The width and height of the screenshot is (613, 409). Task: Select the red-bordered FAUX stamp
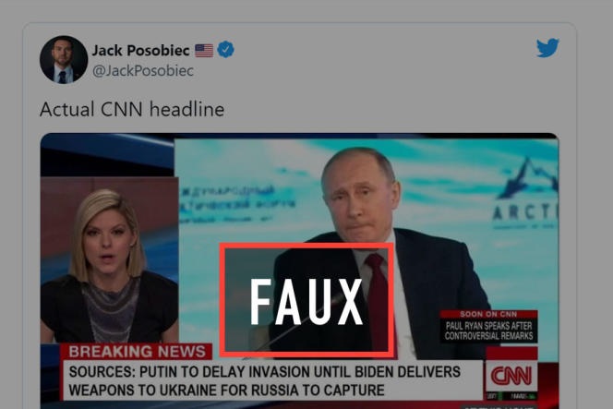[306, 300]
